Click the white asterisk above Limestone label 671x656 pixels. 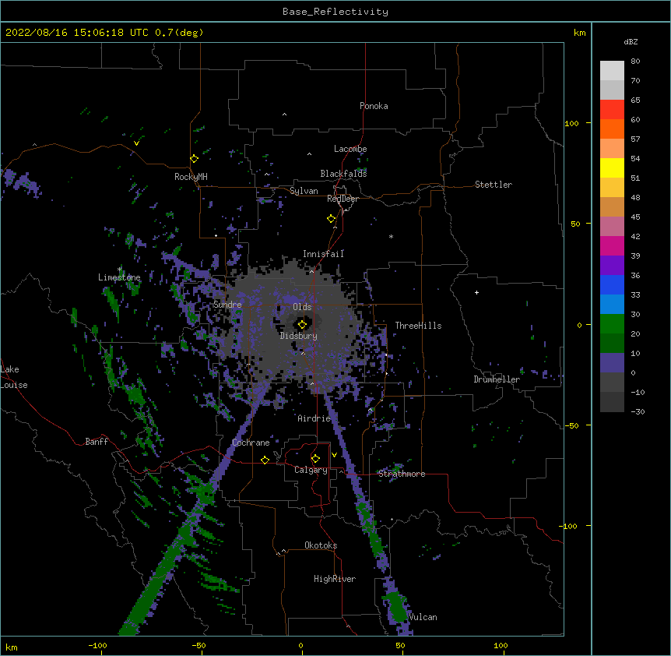click(119, 270)
